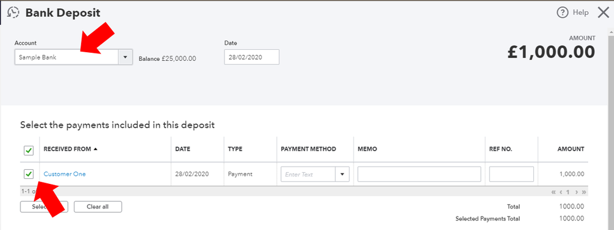Image resolution: width=614 pixels, height=230 pixels.
Task: Click the Selected Payments Total value
Action: pos(572,219)
